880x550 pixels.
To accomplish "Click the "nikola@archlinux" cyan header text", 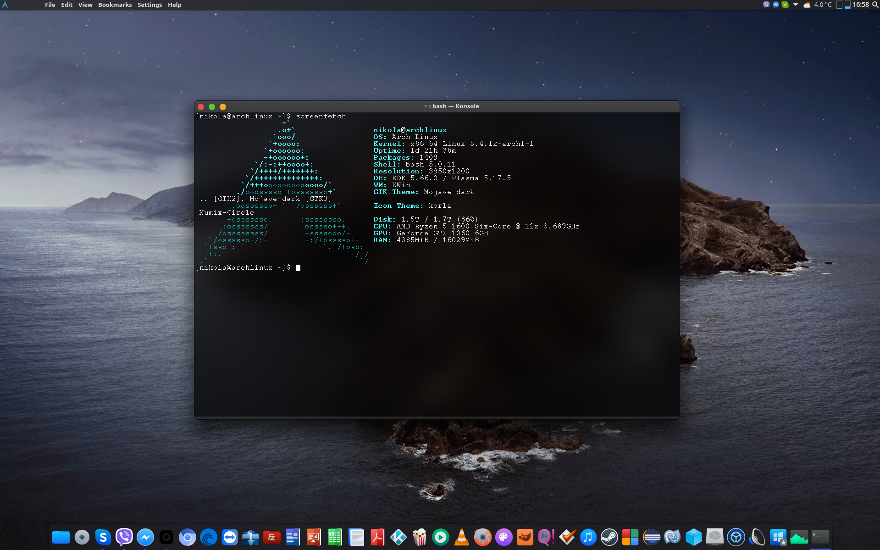I will pos(410,130).
